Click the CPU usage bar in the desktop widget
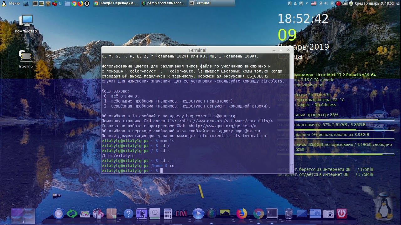Image resolution: width=401 pixels, height=225 pixels. tap(336, 120)
